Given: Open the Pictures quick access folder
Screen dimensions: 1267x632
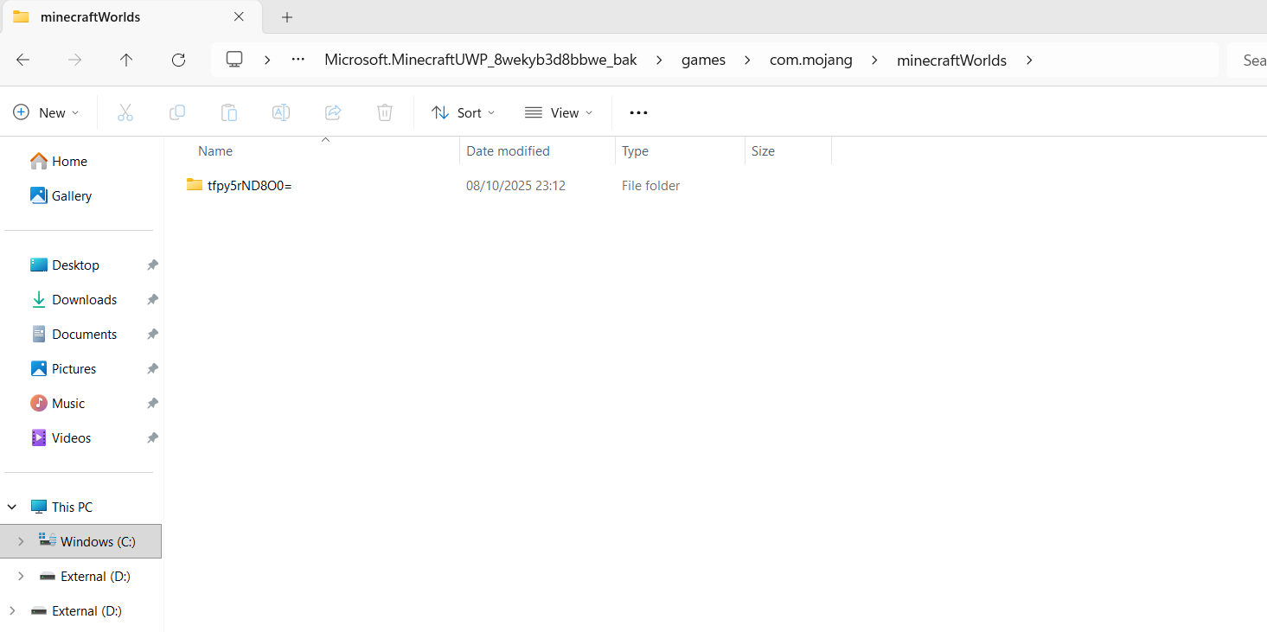Looking at the screenshot, I should point(74,368).
